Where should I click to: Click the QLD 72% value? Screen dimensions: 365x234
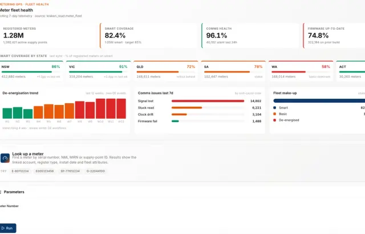click(x=190, y=67)
